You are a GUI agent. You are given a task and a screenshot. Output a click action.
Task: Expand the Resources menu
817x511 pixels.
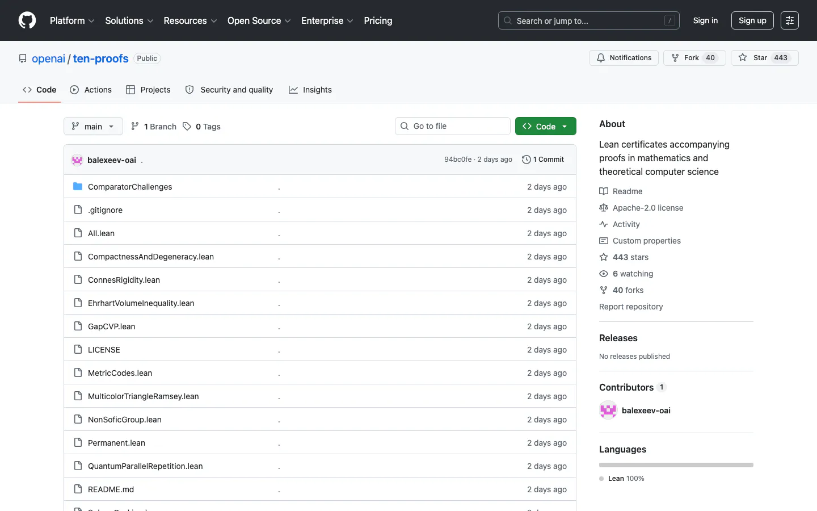190,20
